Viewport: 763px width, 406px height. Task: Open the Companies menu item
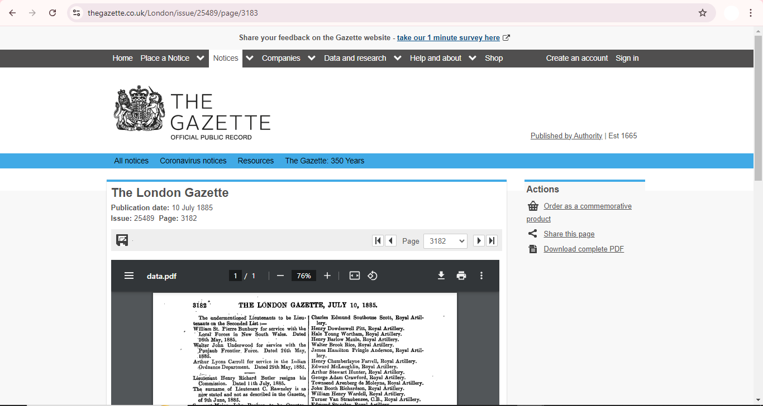[x=281, y=58]
